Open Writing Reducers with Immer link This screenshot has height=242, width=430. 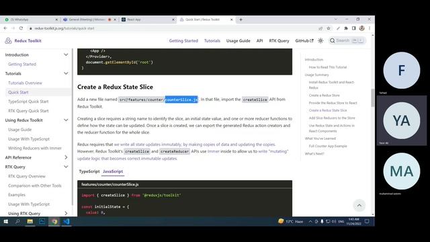click(x=35, y=148)
